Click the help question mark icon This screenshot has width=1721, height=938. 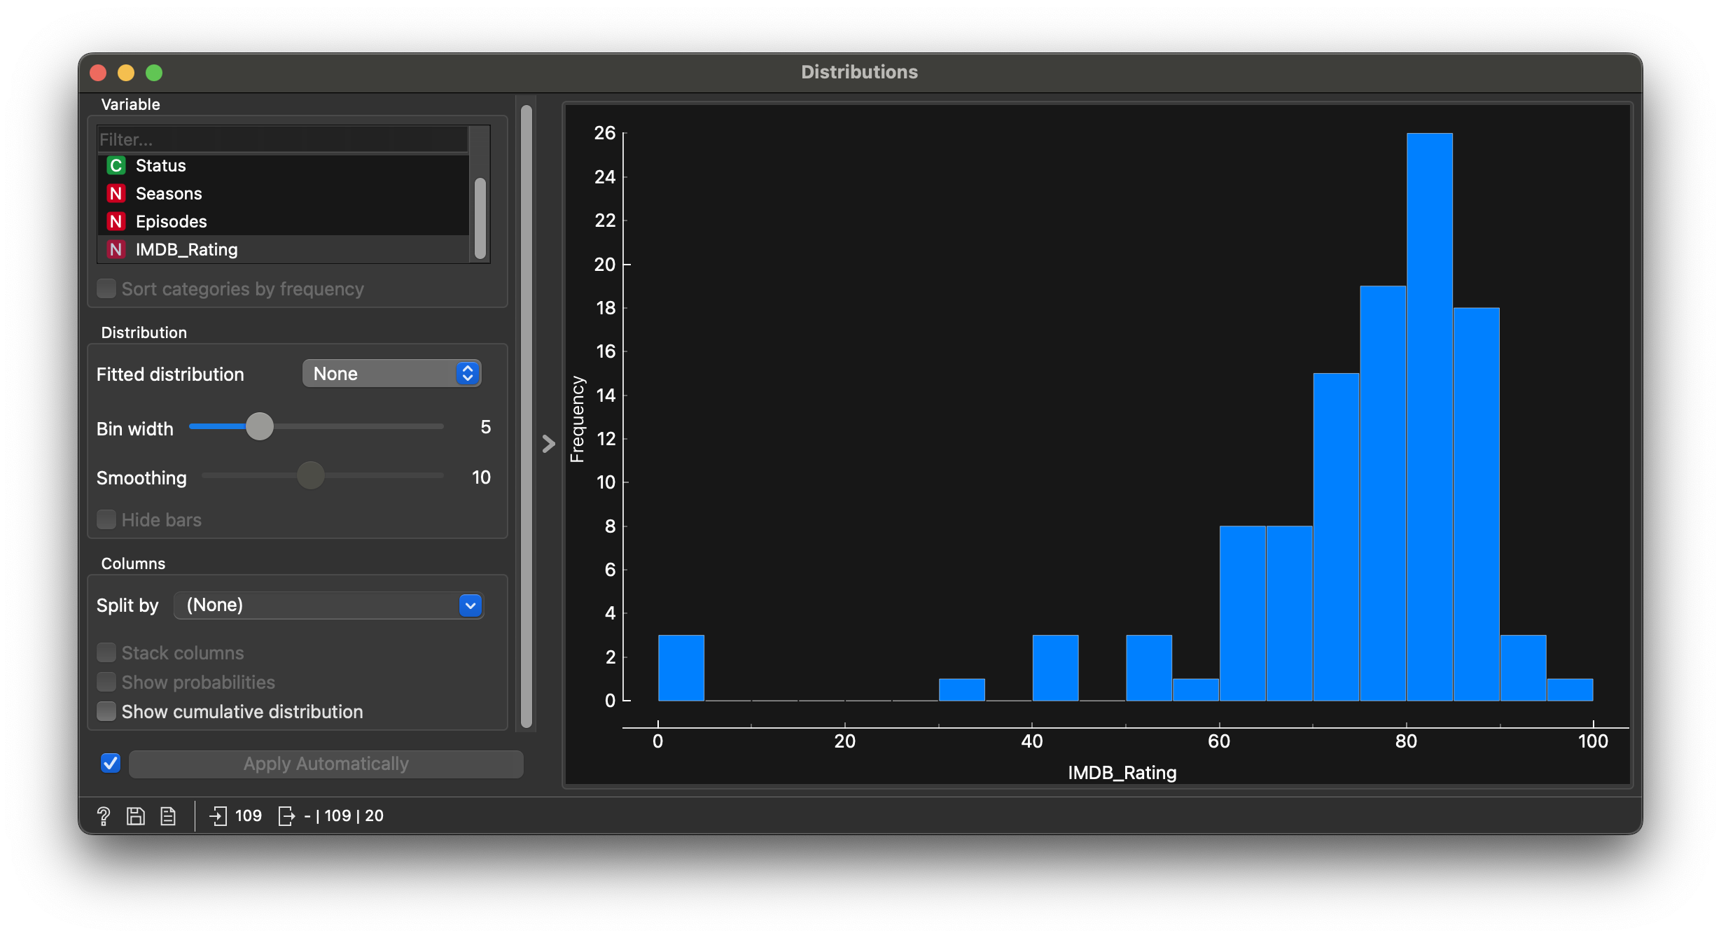click(x=104, y=815)
